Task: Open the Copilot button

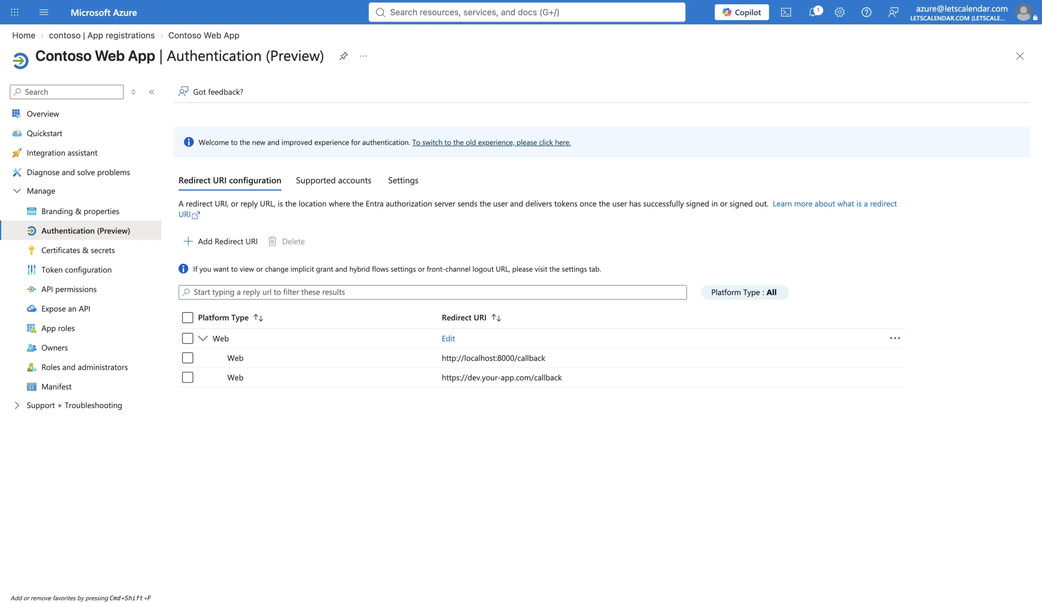Action: (x=741, y=12)
